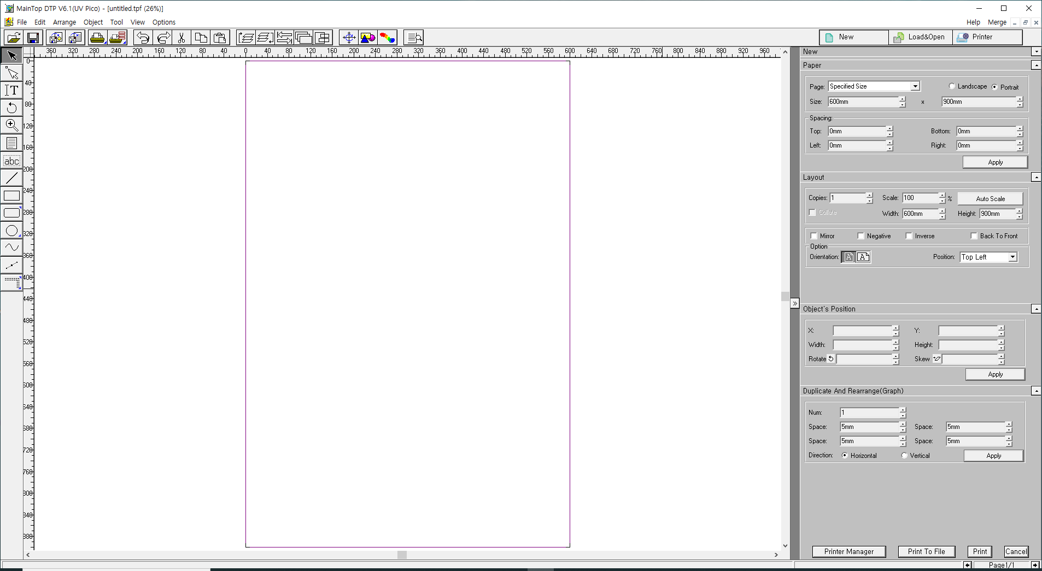Select the black arrow selection tool
The width and height of the screenshot is (1042, 571).
point(11,55)
